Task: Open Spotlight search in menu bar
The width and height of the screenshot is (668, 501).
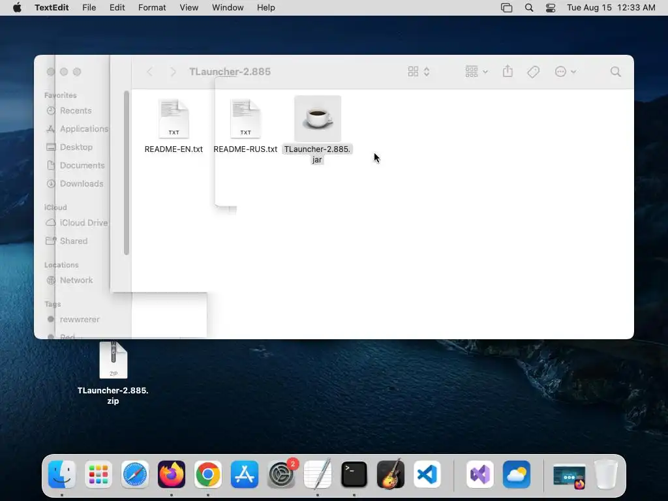Action: tap(529, 8)
